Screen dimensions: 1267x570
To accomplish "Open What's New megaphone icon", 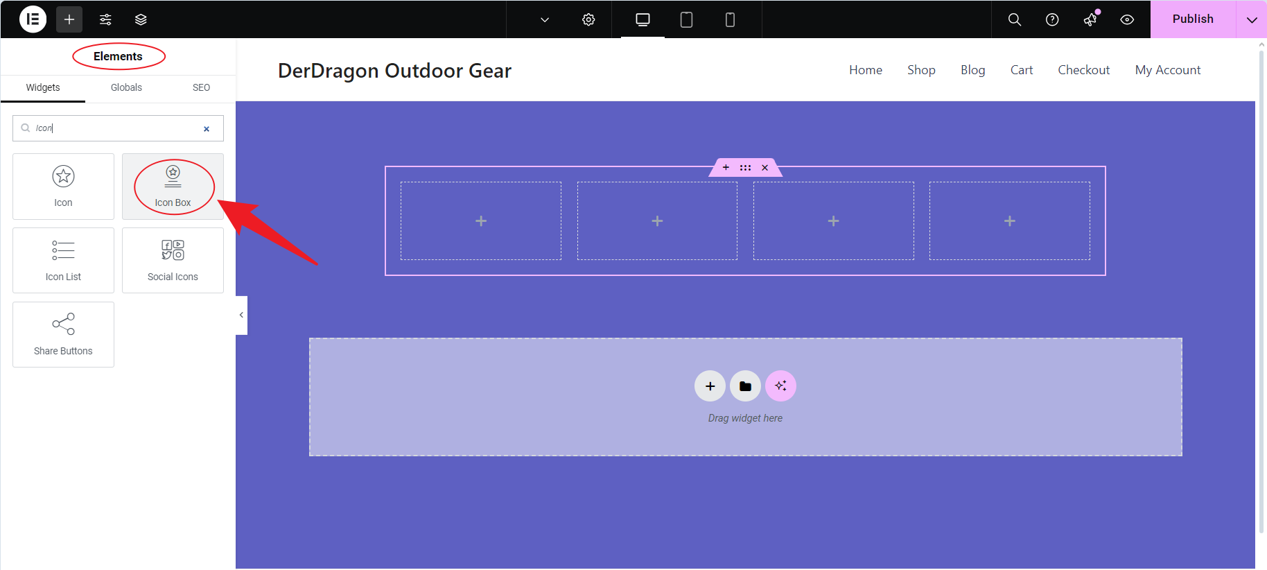I will point(1090,19).
